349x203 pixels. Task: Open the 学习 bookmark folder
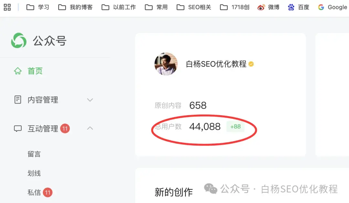(x=37, y=7)
